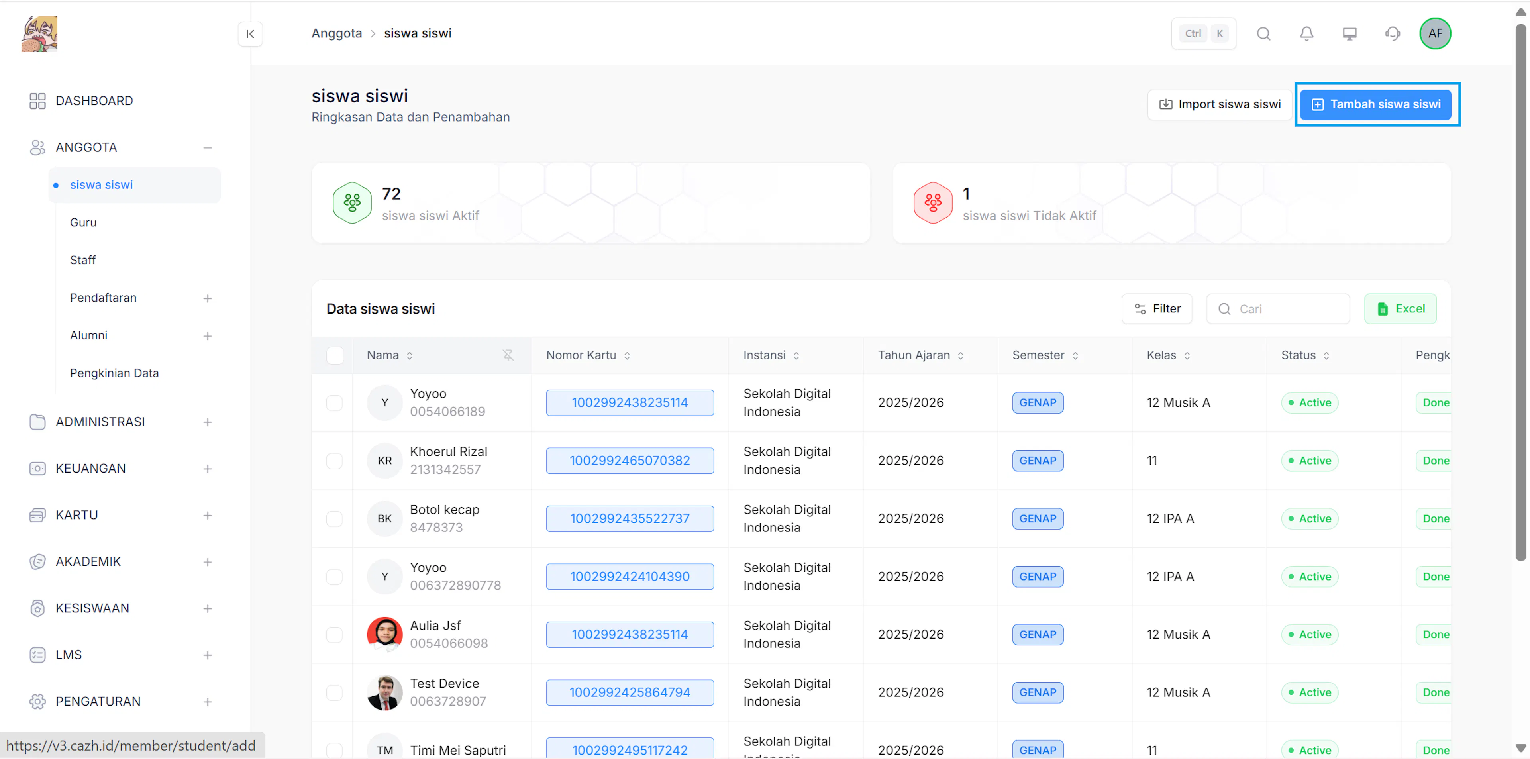Click the red inactive students hexagon icon
This screenshot has width=1530, height=759.
[x=932, y=203]
